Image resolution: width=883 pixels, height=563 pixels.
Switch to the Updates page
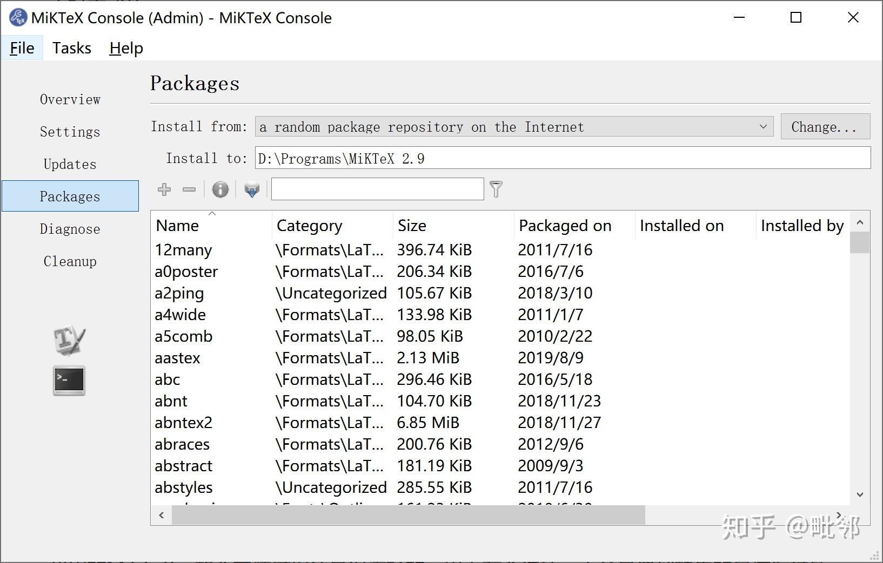click(x=70, y=164)
